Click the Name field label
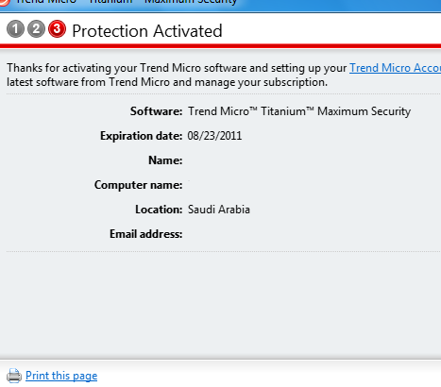This screenshot has height=387, width=441. (x=165, y=160)
